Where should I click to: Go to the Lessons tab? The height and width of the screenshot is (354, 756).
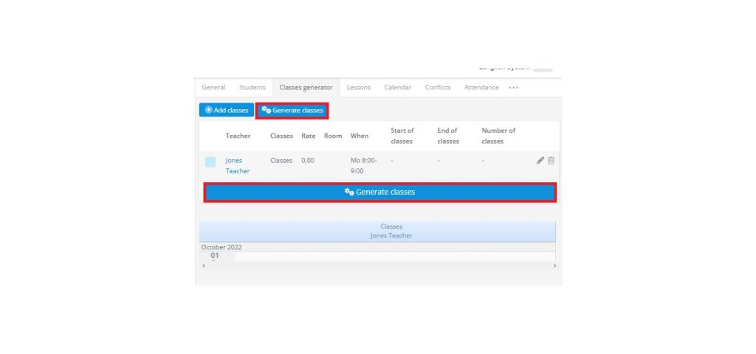(x=359, y=88)
